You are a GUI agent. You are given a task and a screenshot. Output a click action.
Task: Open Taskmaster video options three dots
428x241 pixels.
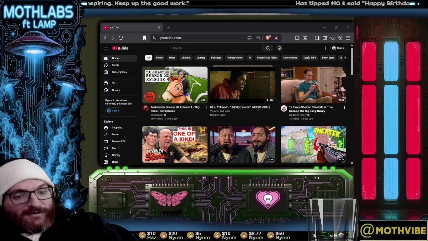point(206,107)
